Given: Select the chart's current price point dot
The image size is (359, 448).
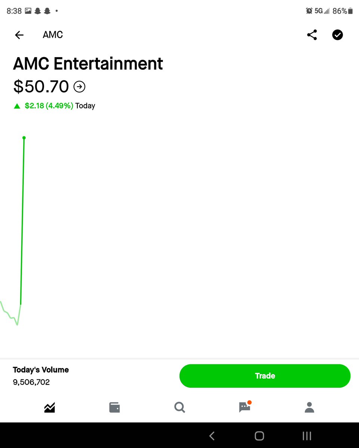Looking at the screenshot, I should (x=24, y=138).
